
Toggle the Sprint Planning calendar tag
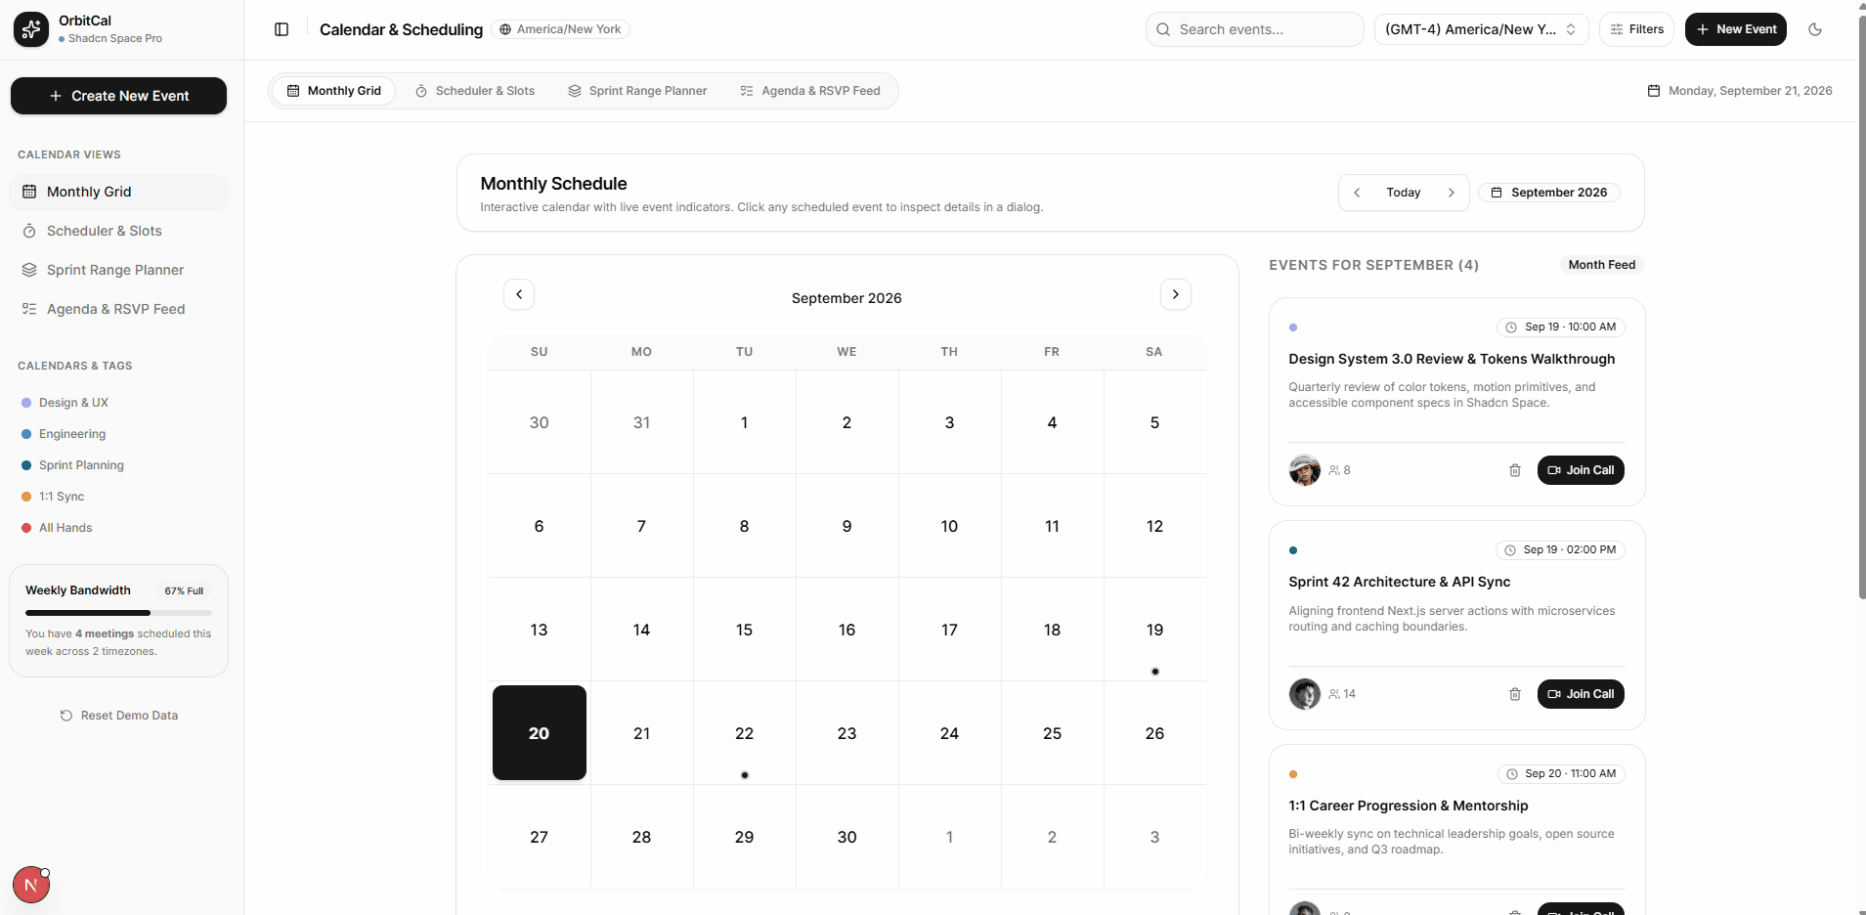coord(72,465)
